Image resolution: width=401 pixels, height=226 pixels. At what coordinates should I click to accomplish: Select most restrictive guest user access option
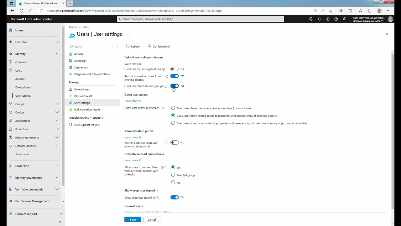(x=173, y=123)
